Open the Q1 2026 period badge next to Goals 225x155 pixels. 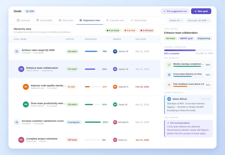tap(30, 11)
